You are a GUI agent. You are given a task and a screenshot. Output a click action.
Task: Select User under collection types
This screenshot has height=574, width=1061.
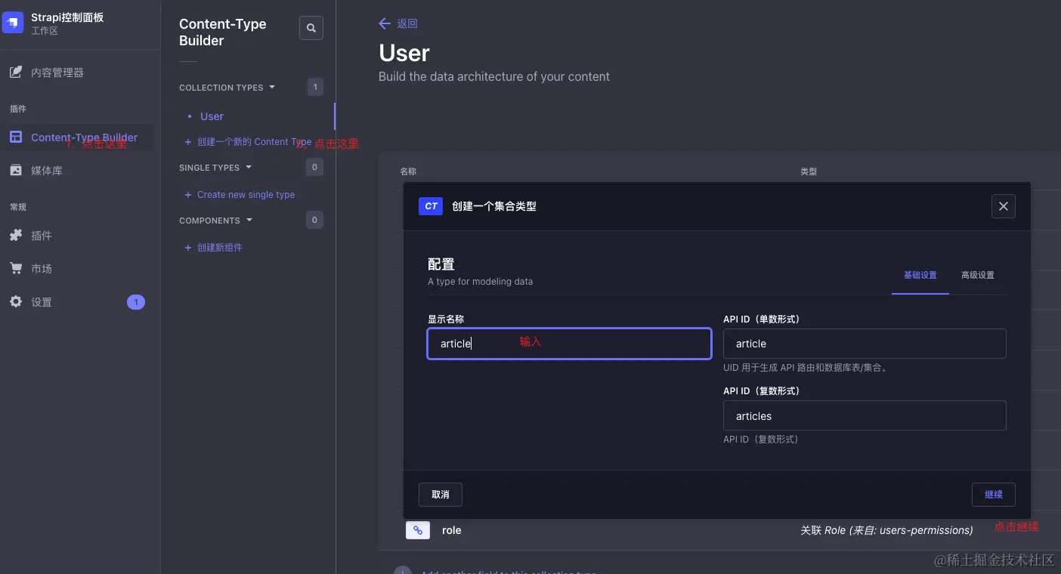click(212, 116)
